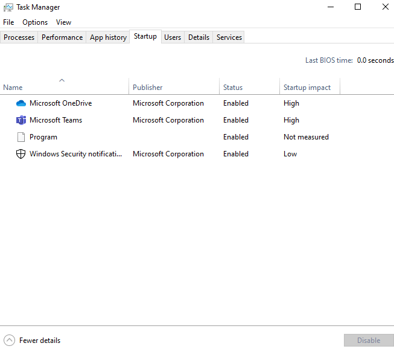Select the Startup tab
Viewport: 394px width, 352px height.
(x=145, y=36)
